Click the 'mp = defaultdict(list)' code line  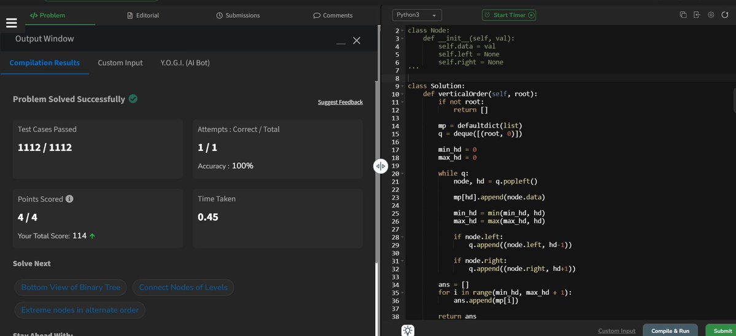point(480,126)
